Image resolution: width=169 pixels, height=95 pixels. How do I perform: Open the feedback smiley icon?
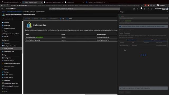point(152,9)
